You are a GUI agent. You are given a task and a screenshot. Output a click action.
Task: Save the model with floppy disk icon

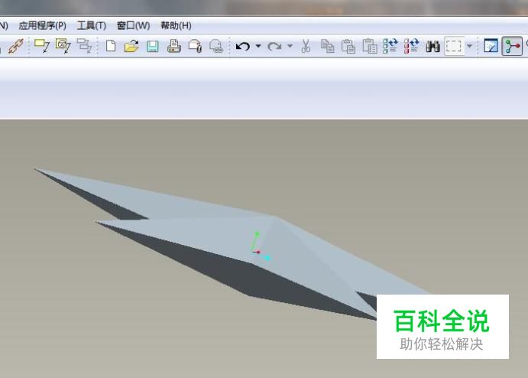(x=153, y=47)
